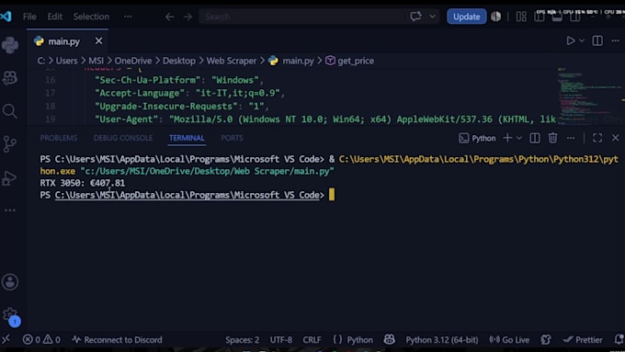Expand the Desktop breadcrumb segment
Image resolution: width=625 pixels, height=352 pixels.
[x=179, y=61]
